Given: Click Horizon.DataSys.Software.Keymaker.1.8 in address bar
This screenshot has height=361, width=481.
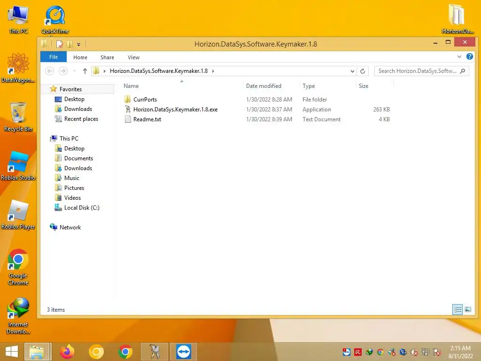Looking at the screenshot, I should point(159,71).
